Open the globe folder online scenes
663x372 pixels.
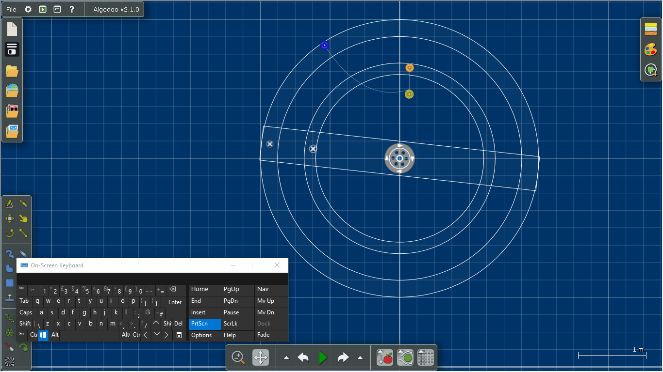[x=12, y=91]
